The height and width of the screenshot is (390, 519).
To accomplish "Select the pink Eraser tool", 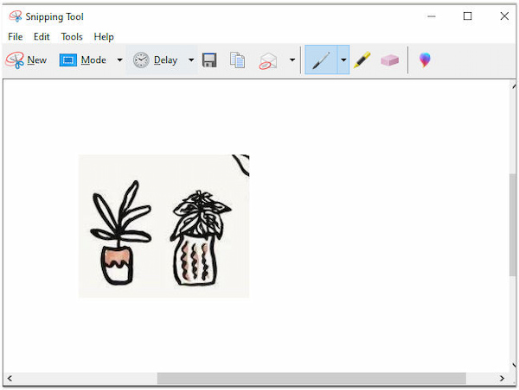I will pos(389,60).
